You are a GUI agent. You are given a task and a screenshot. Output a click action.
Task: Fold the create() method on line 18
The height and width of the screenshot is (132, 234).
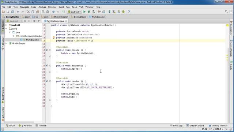point(50,50)
